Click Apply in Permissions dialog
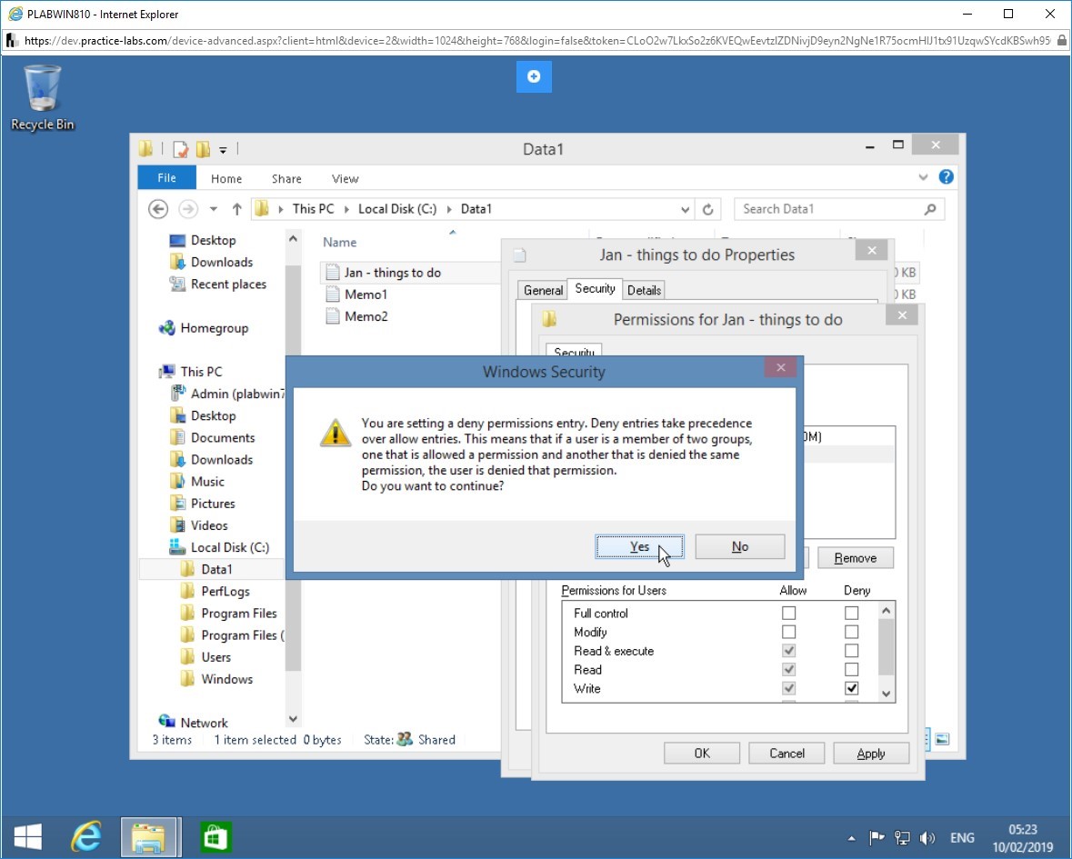This screenshot has height=859, width=1072. (x=871, y=753)
